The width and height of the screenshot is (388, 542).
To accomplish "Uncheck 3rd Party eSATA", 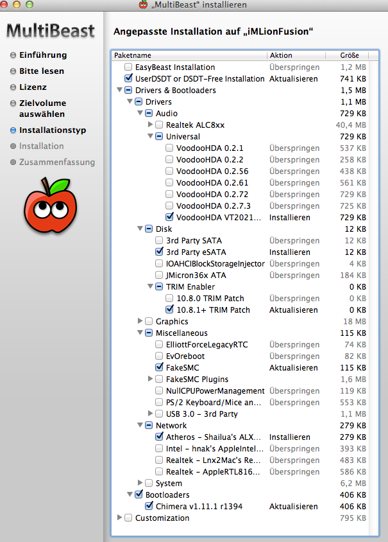I will point(159,251).
